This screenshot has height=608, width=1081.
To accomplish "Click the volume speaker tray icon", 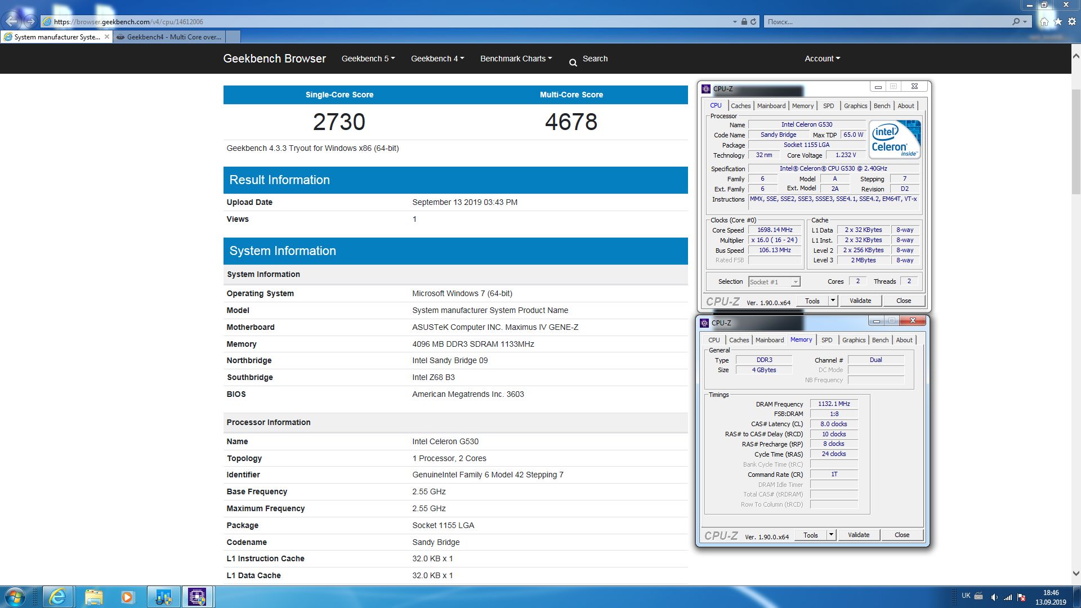I will click(x=994, y=597).
